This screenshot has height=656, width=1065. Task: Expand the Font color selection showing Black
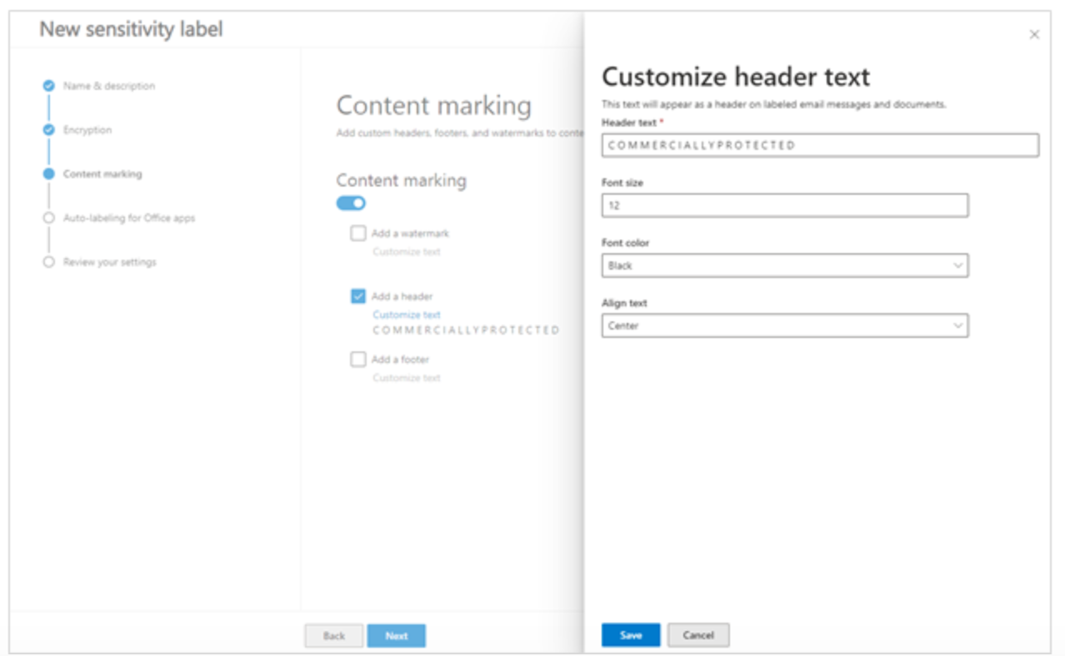point(957,266)
